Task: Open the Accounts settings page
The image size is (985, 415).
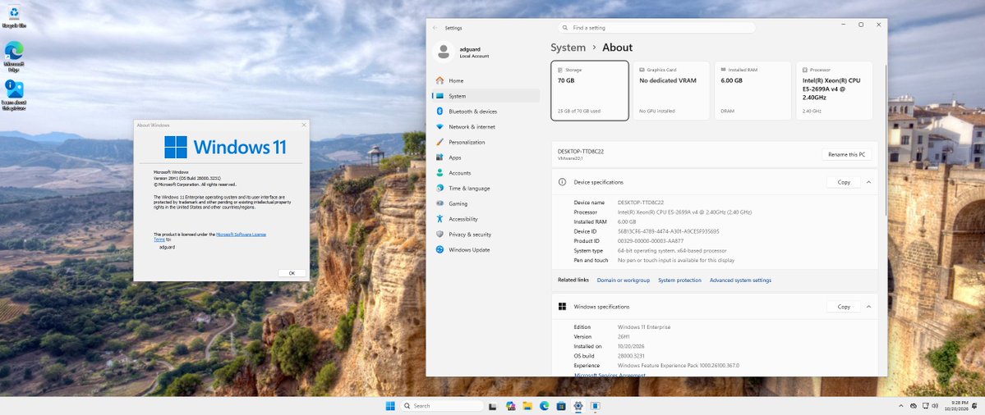Action: 486,172
